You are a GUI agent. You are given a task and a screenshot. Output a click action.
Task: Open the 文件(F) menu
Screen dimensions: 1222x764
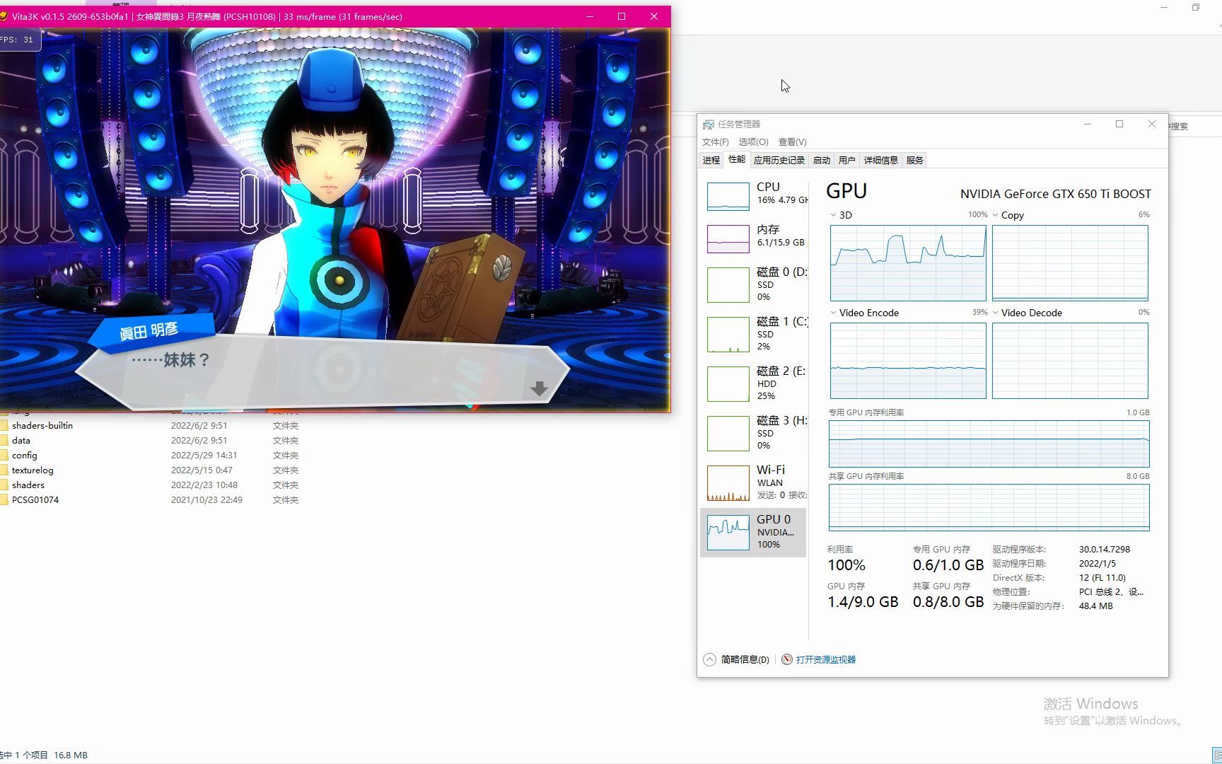tap(715, 142)
